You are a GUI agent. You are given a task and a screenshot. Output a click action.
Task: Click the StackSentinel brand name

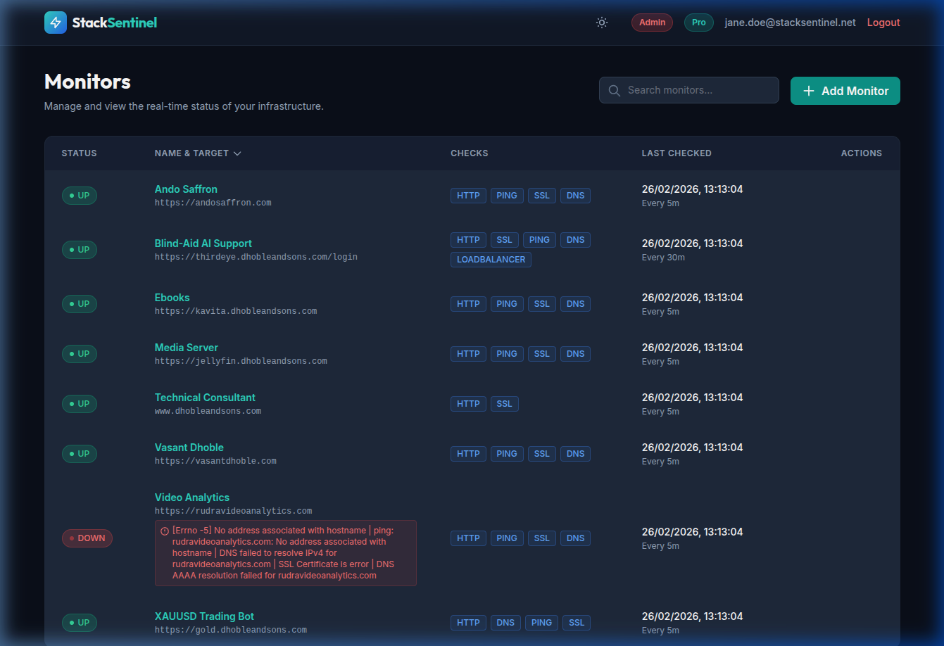pos(115,23)
